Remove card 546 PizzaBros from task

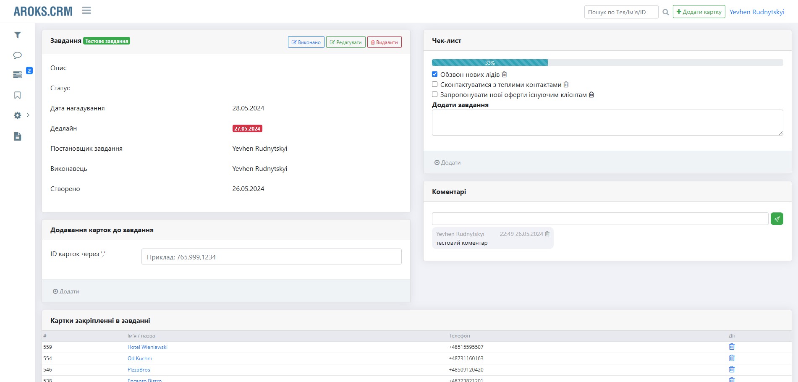(732, 369)
